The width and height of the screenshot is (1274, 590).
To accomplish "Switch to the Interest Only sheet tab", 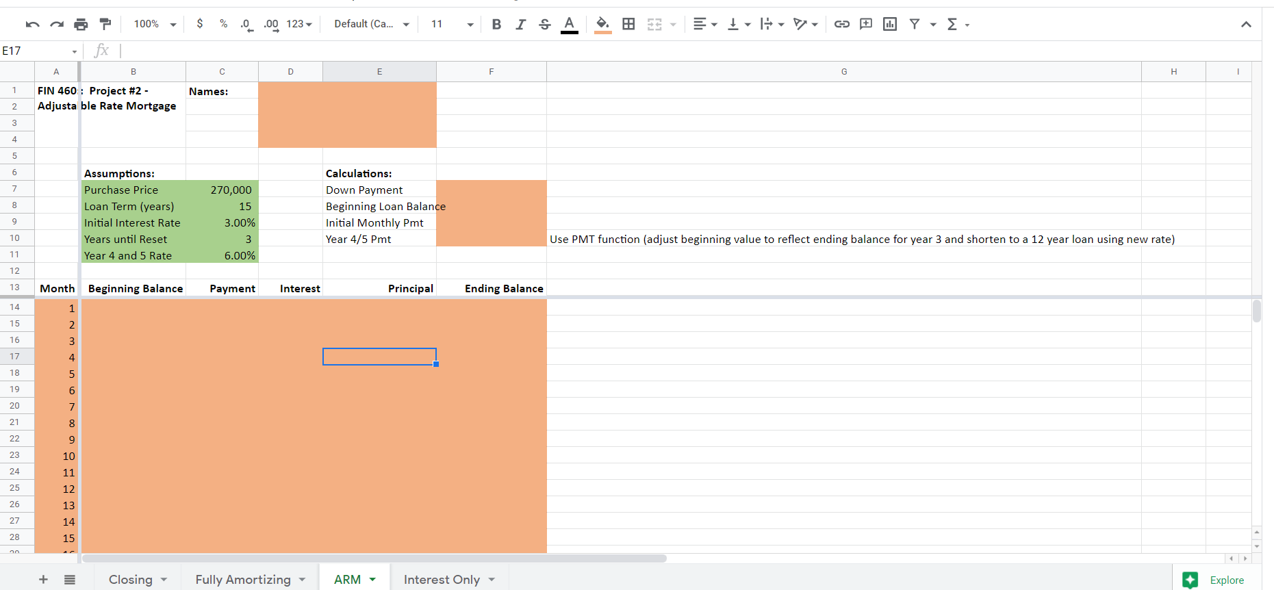I will 442,580.
